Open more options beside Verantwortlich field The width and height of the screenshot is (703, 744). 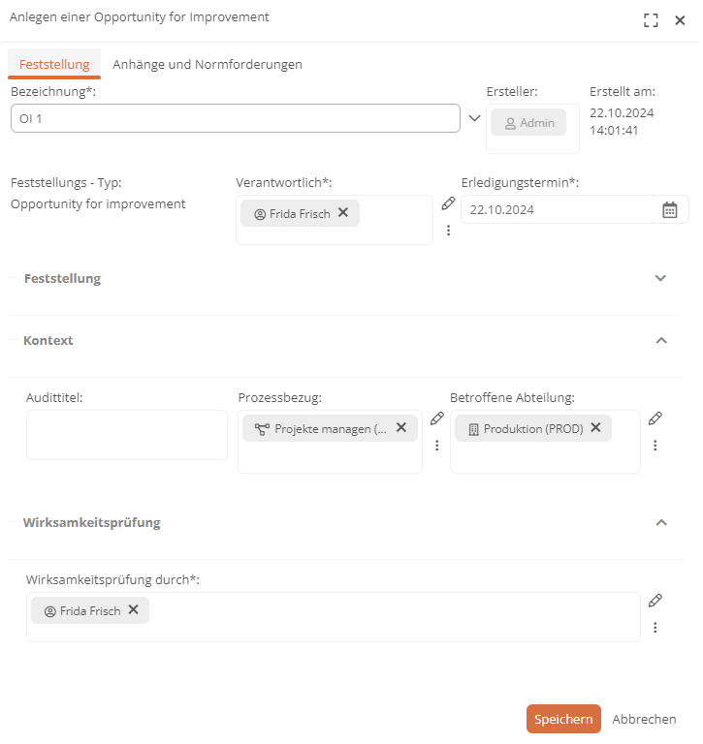[x=448, y=231]
